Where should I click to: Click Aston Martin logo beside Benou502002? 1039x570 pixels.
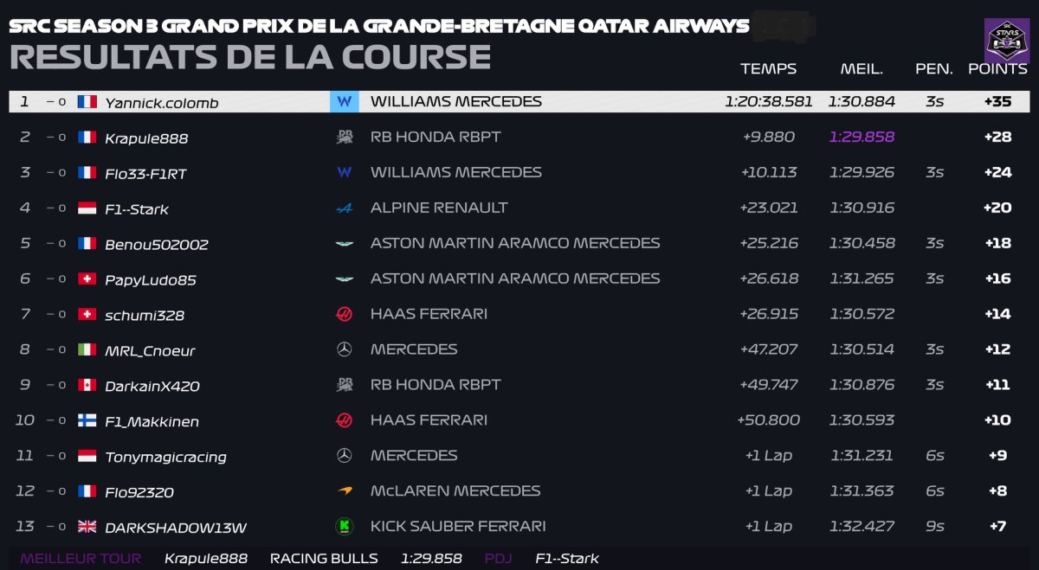pyautogui.click(x=344, y=244)
